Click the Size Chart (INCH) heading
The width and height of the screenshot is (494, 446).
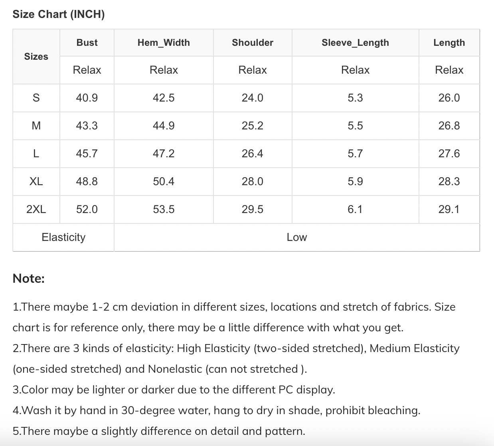click(59, 14)
